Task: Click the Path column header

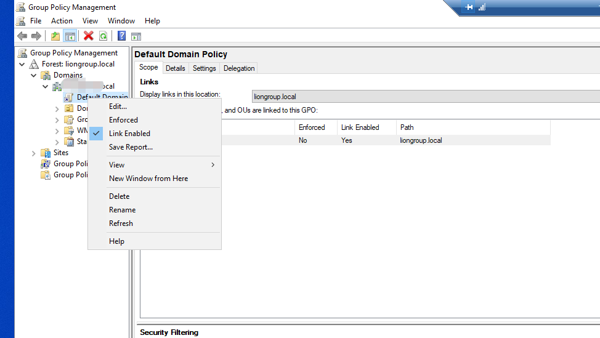Action: (x=473, y=127)
